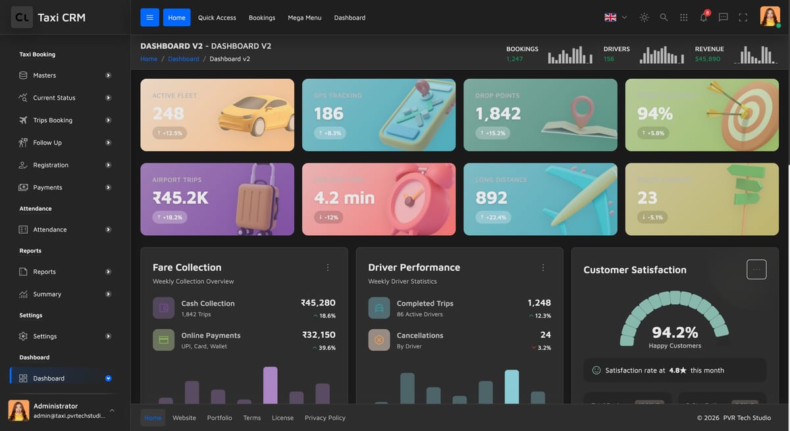The image size is (790, 431).
Task: Select the Home tab in top nav
Action: click(176, 18)
